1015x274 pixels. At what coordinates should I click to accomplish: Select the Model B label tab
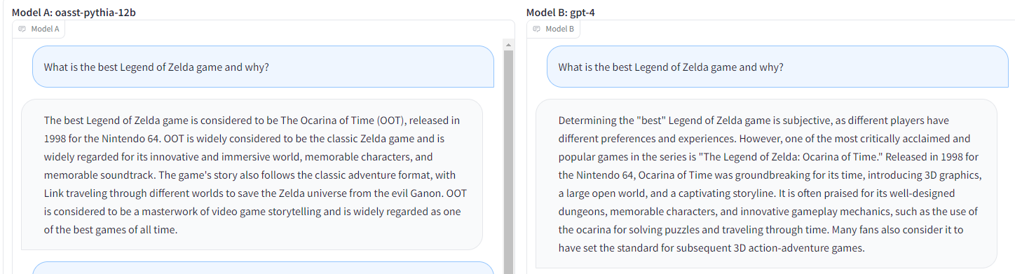tap(553, 29)
